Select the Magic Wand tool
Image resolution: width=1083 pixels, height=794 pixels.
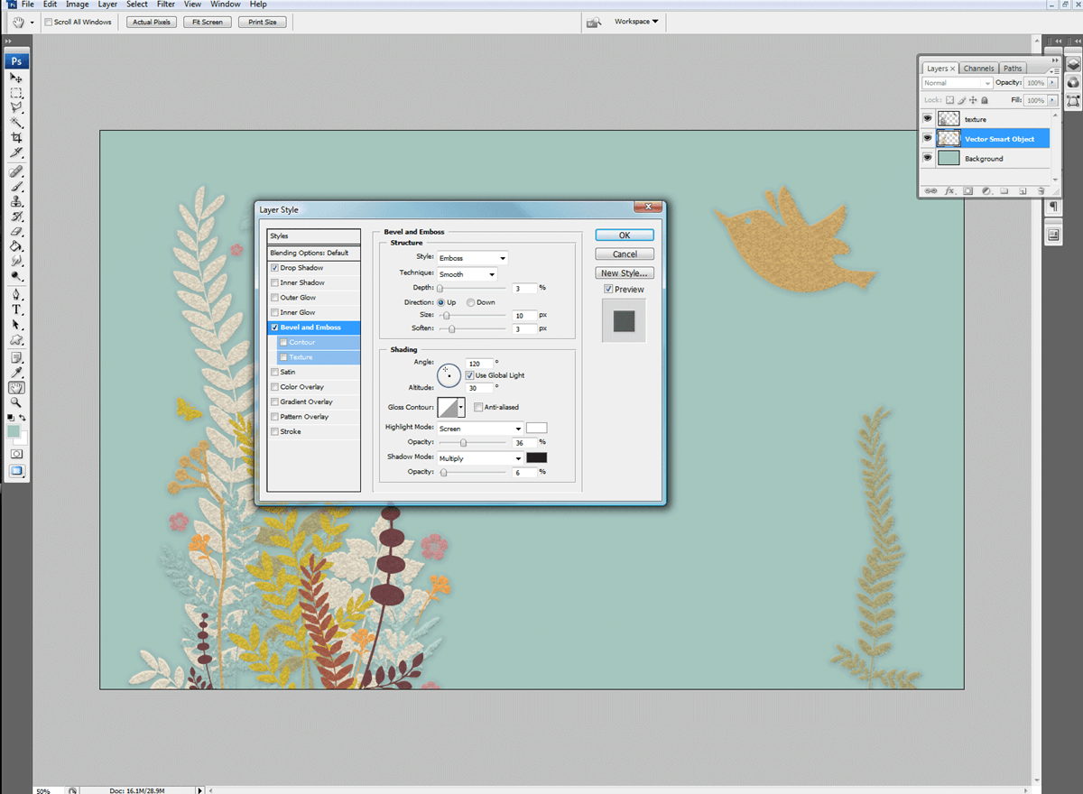(x=16, y=122)
